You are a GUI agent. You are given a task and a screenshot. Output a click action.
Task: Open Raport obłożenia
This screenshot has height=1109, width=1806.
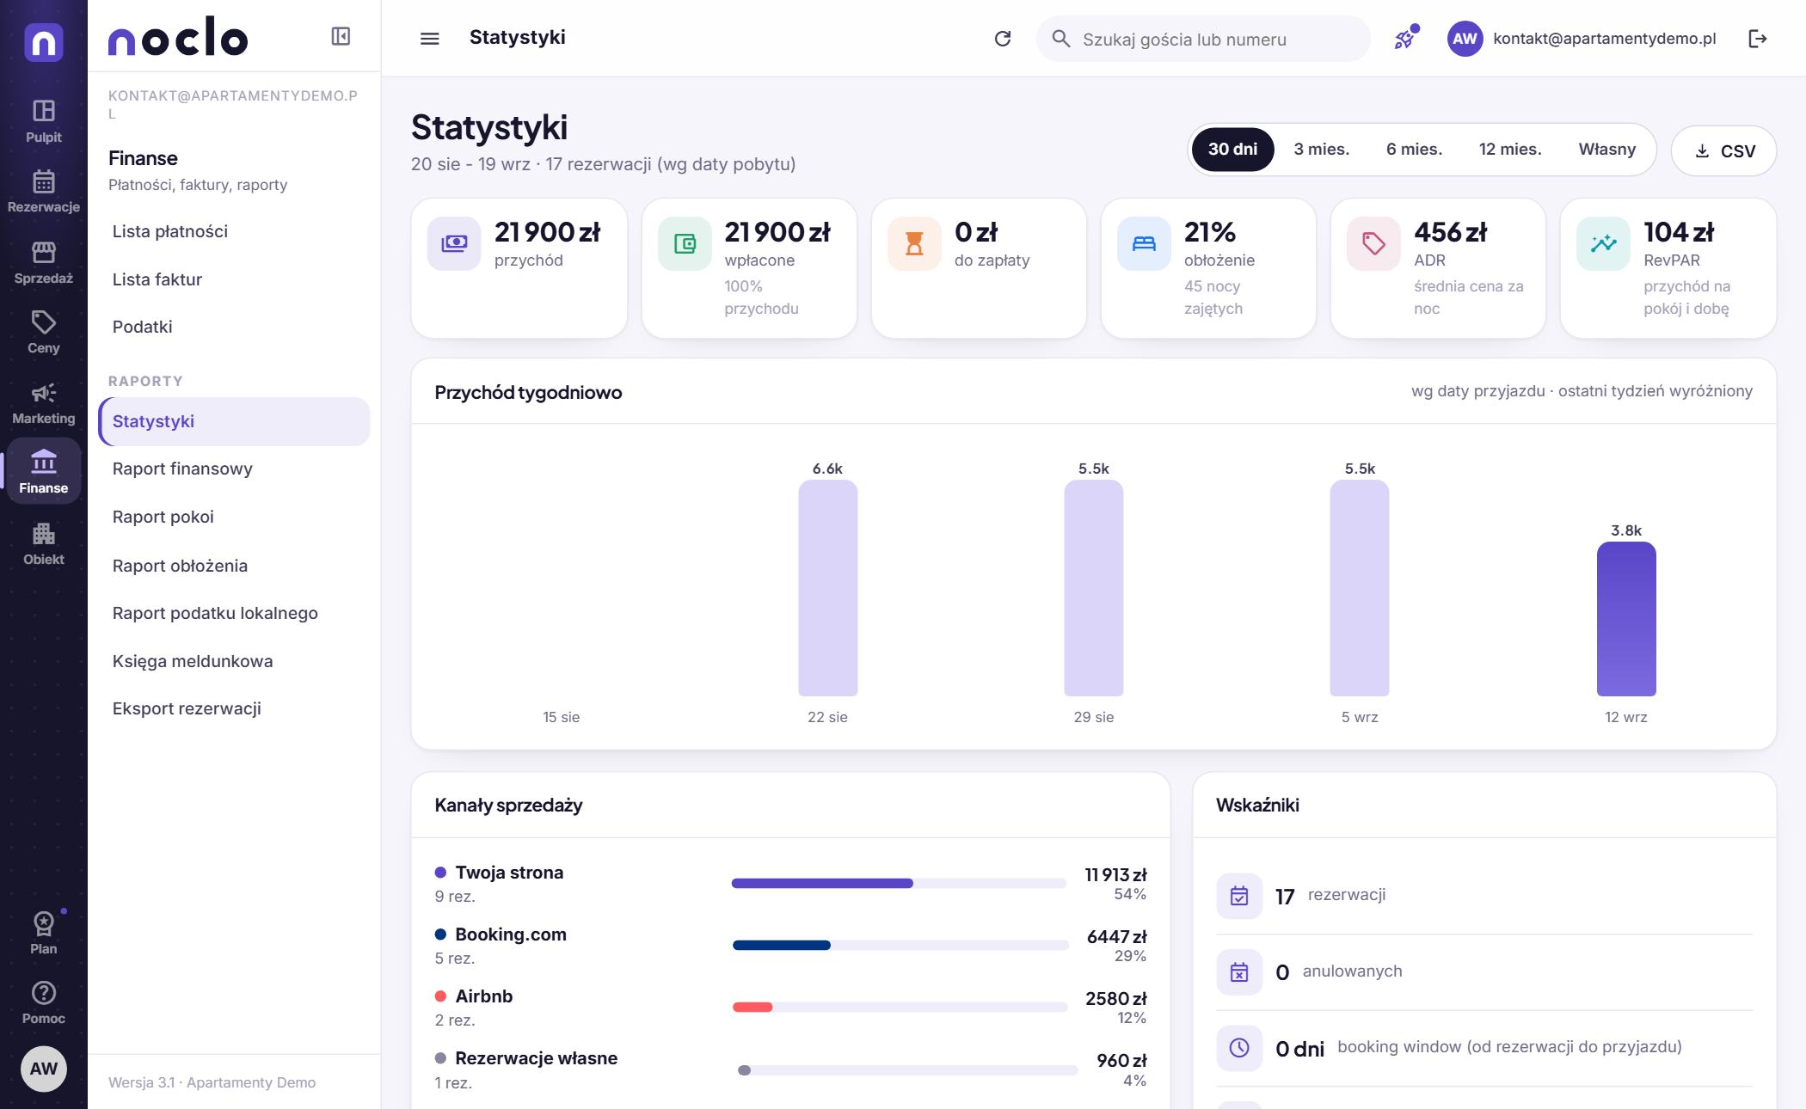tap(234, 566)
